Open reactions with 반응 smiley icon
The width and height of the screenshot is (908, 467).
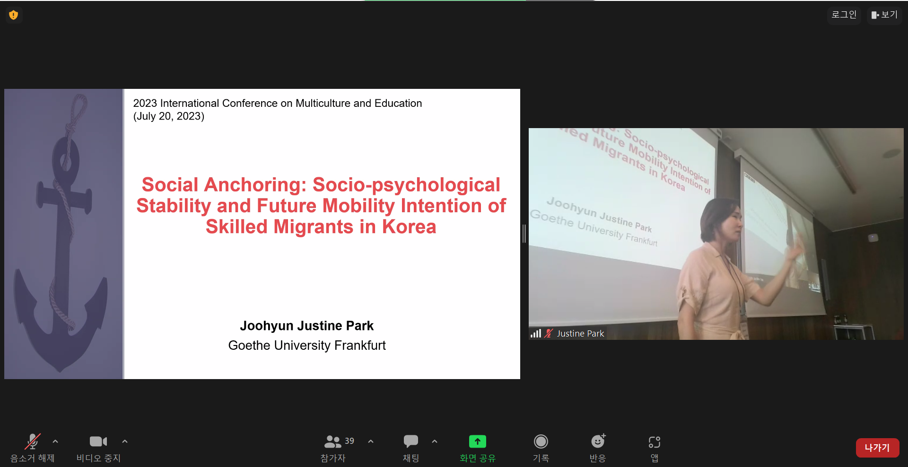[598, 441]
